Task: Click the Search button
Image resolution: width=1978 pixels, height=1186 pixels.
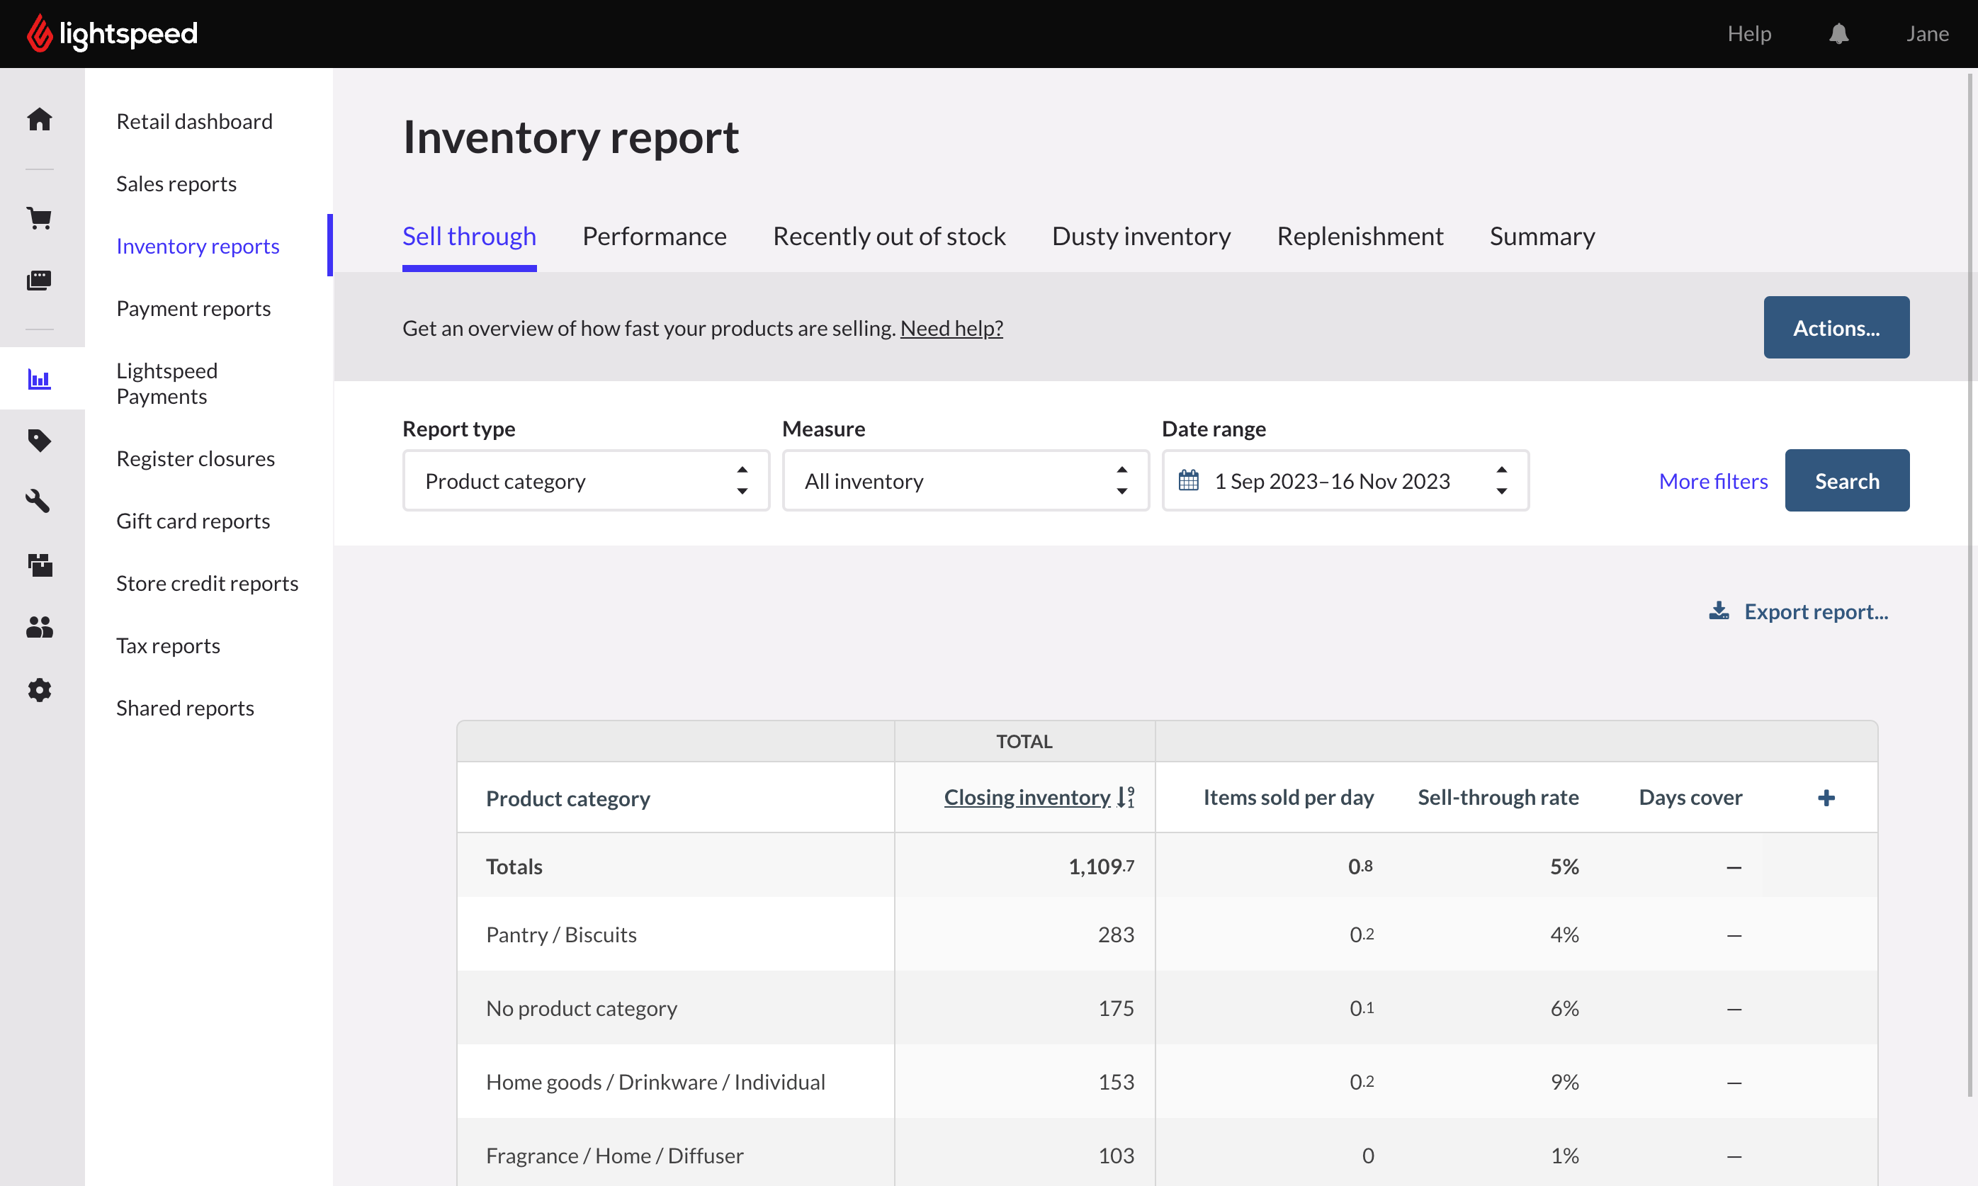Action: tap(1847, 480)
